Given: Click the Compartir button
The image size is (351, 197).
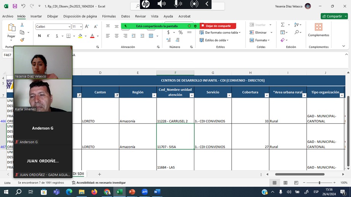Looking at the screenshot, I should 334,16.
